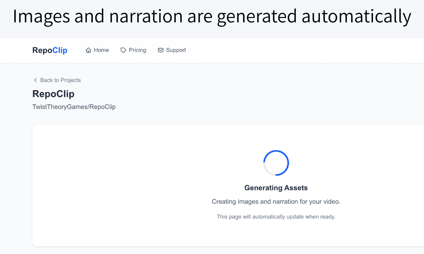Click the back chevron arrow icon
The height and width of the screenshot is (254, 424).
(35, 80)
